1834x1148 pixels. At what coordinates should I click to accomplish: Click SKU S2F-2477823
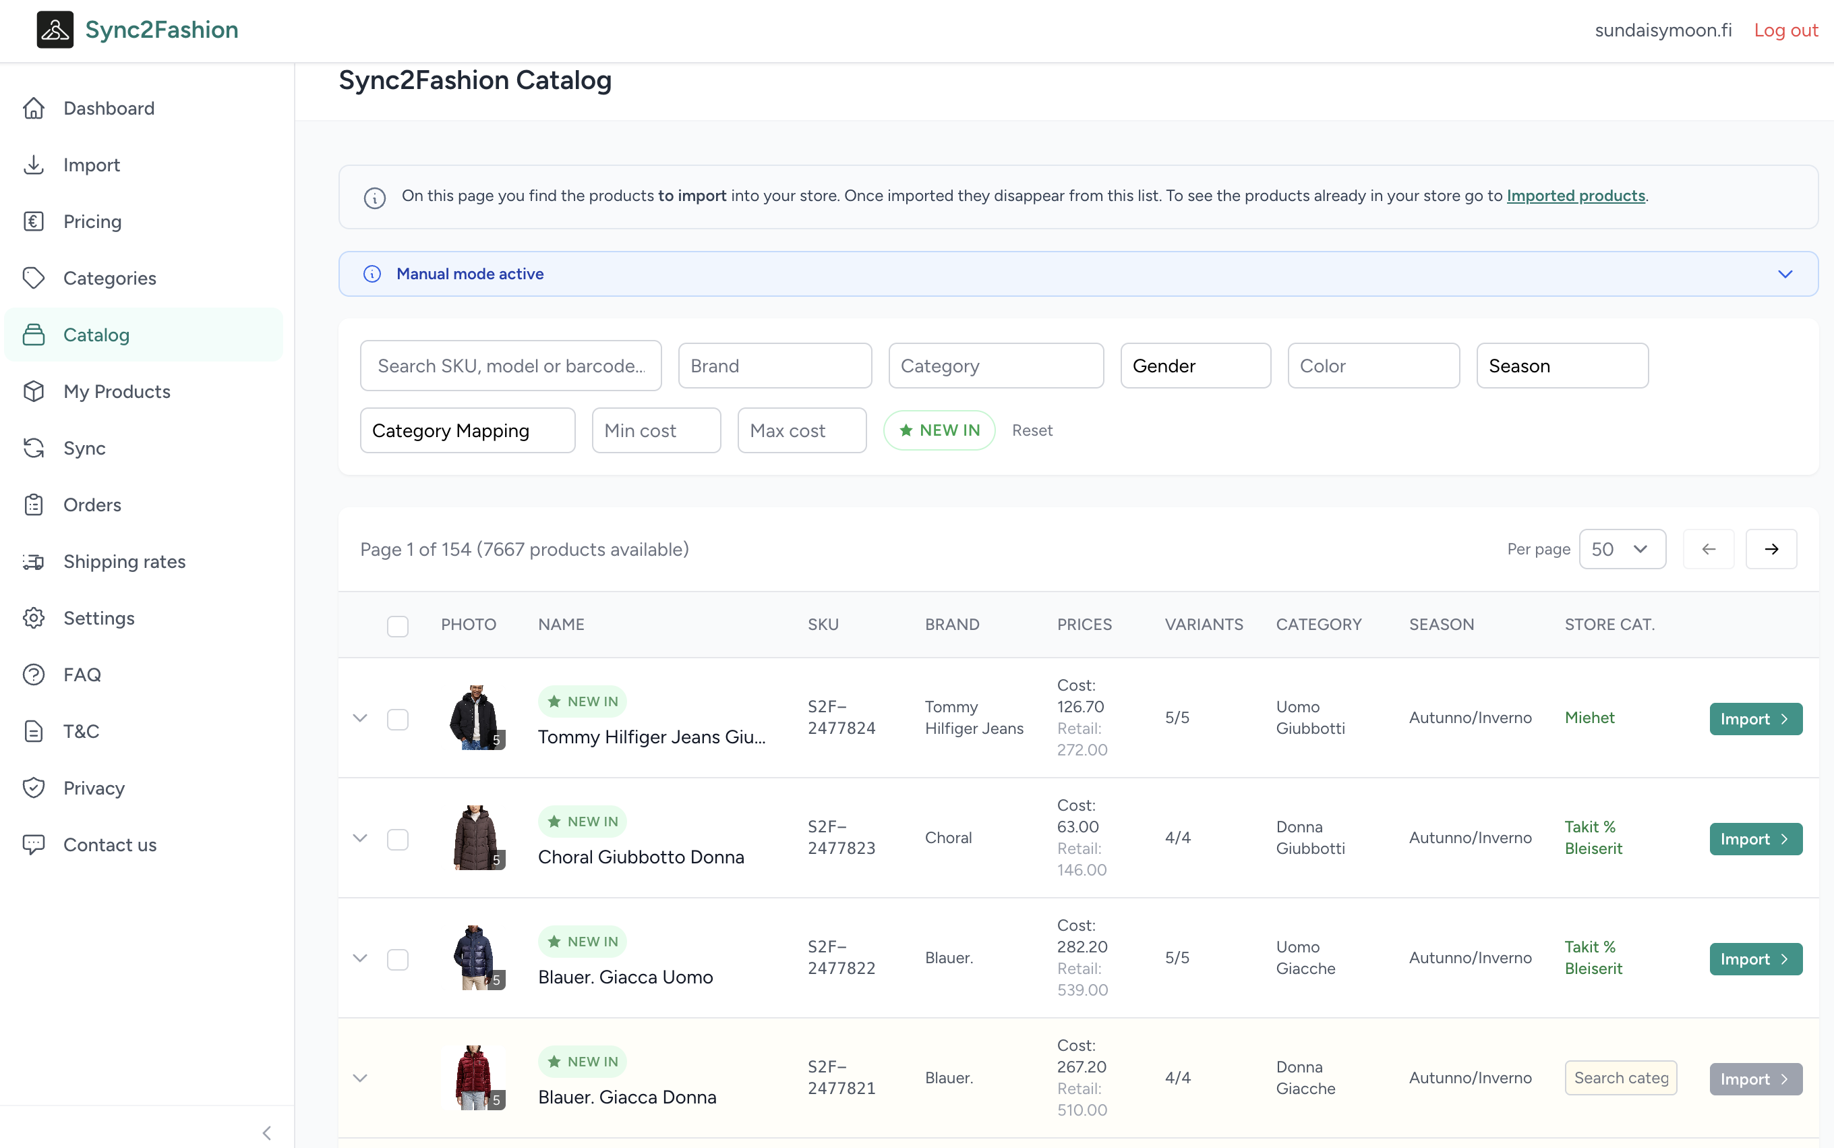(x=841, y=838)
